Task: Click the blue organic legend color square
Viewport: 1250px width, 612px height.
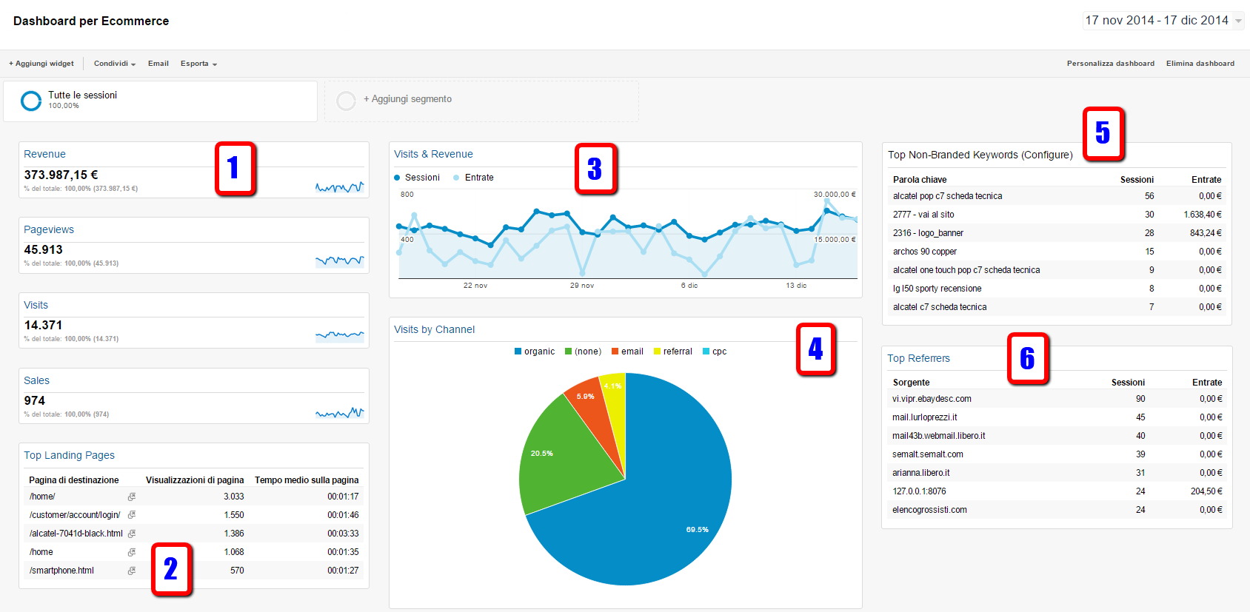Action: (x=518, y=352)
